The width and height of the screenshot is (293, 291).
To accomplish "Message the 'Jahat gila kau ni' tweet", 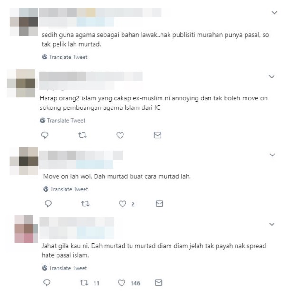I will [x=159, y=282].
